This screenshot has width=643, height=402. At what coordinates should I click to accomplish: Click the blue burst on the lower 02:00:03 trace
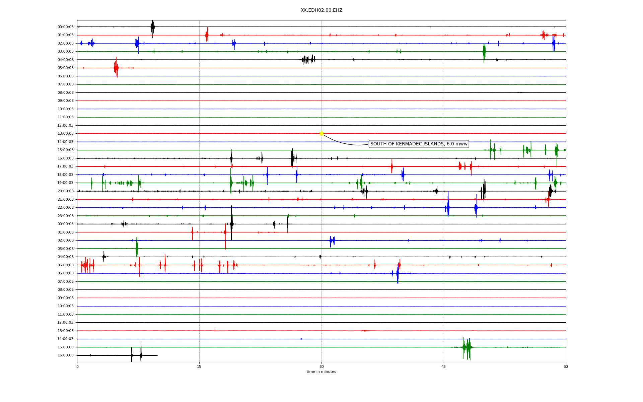coord(332,240)
